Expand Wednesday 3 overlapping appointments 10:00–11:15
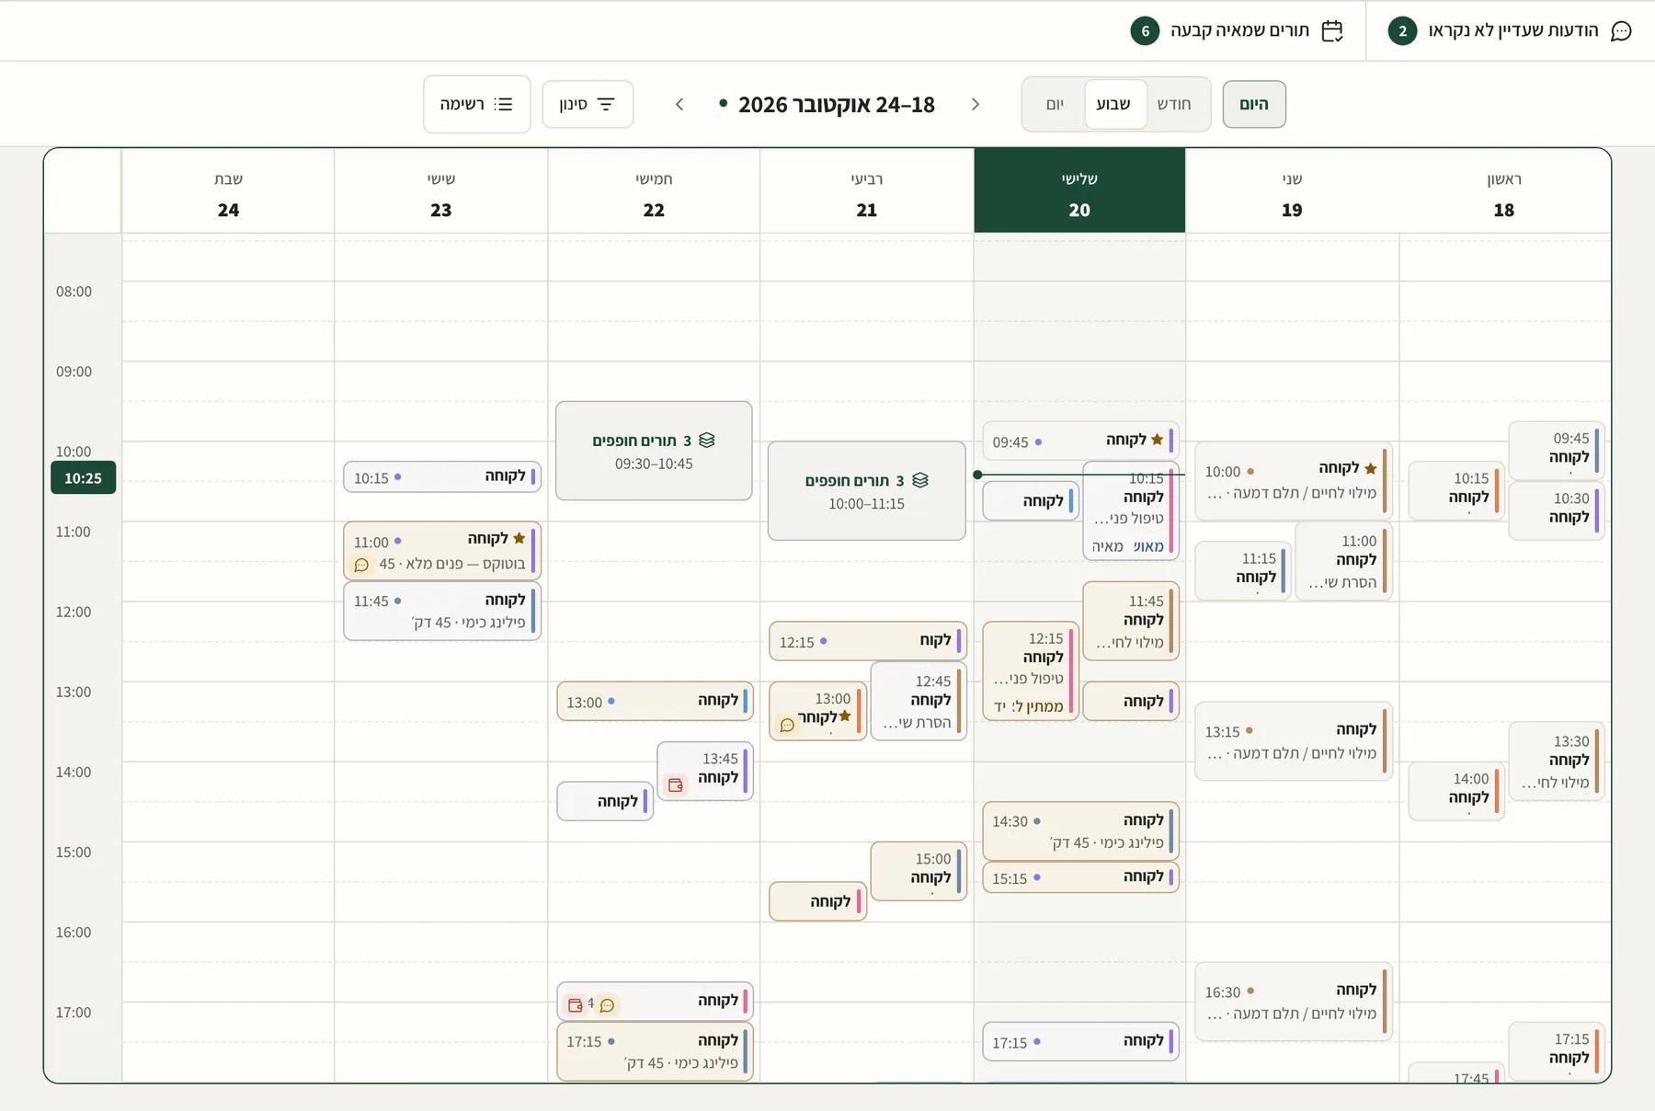Screen dimensions: 1655x1111 click(867, 491)
